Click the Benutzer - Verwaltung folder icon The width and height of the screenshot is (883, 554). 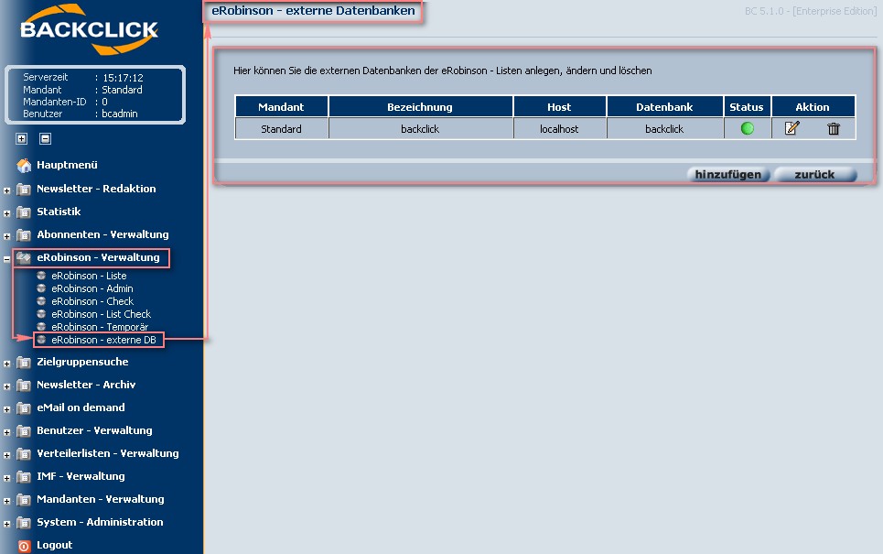point(24,430)
